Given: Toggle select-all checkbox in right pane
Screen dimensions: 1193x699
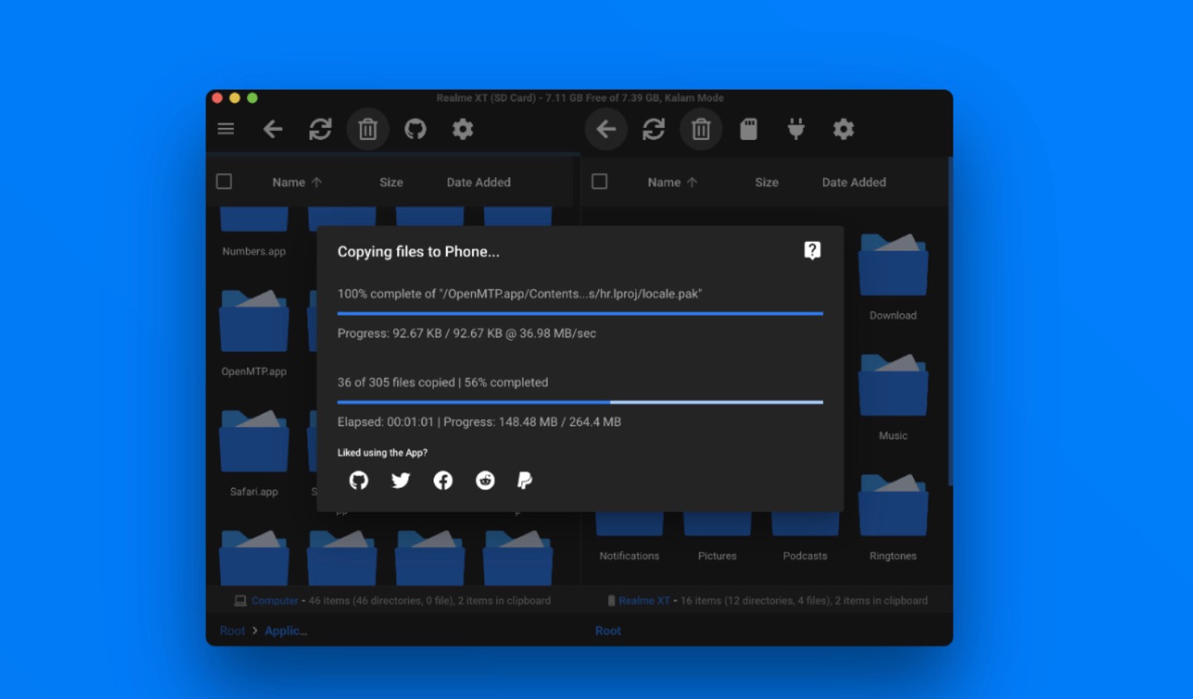Looking at the screenshot, I should pyautogui.click(x=600, y=181).
